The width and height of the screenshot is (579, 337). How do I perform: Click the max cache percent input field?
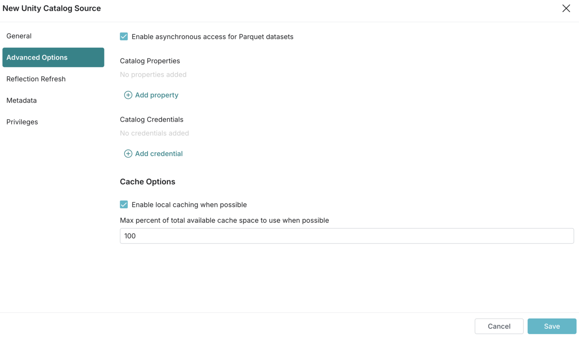click(x=346, y=236)
